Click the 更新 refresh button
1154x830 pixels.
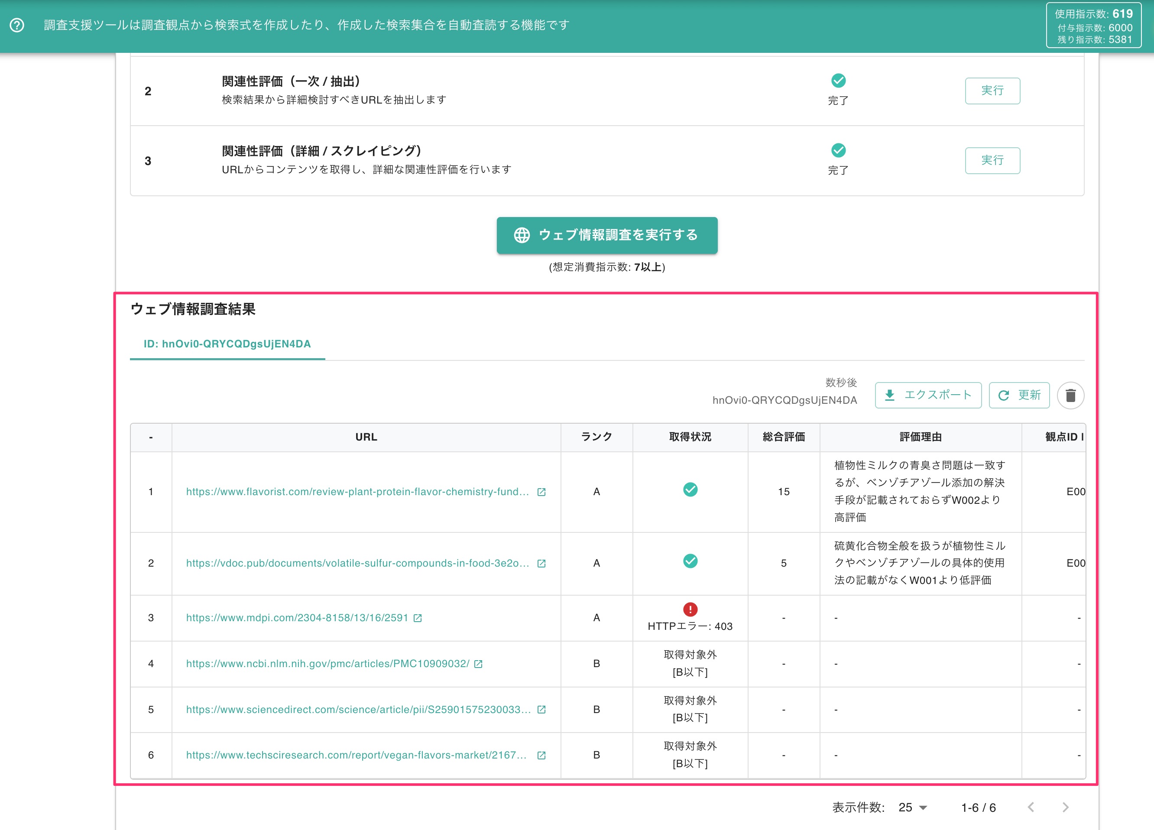pyautogui.click(x=1019, y=395)
